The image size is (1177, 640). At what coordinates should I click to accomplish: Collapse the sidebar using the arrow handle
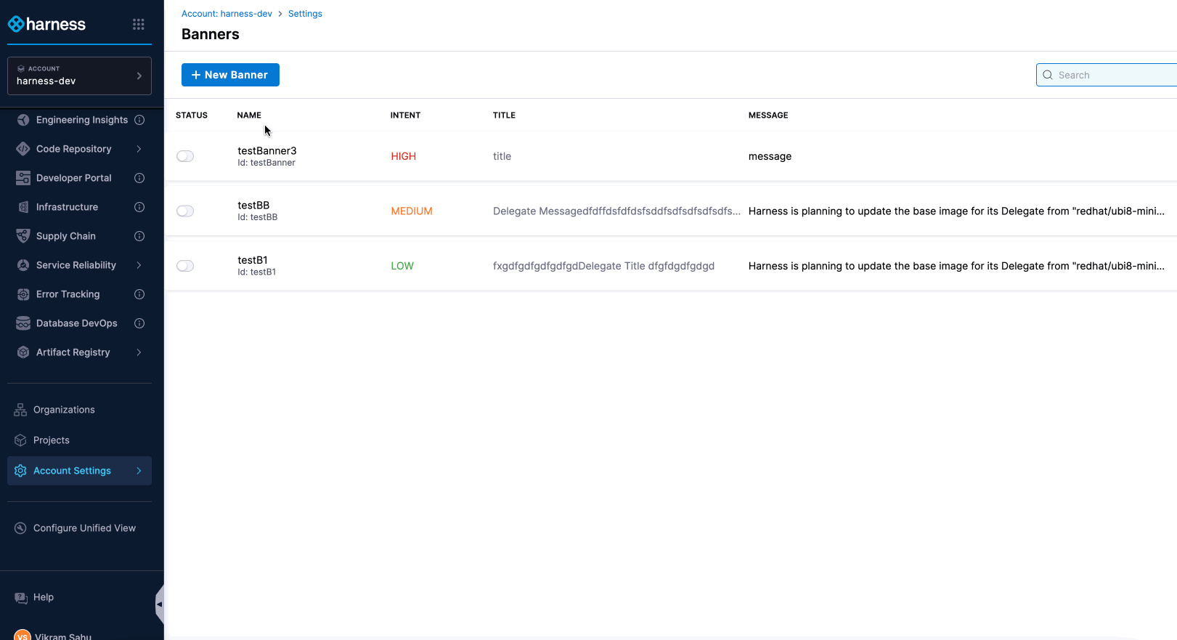tap(159, 604)
